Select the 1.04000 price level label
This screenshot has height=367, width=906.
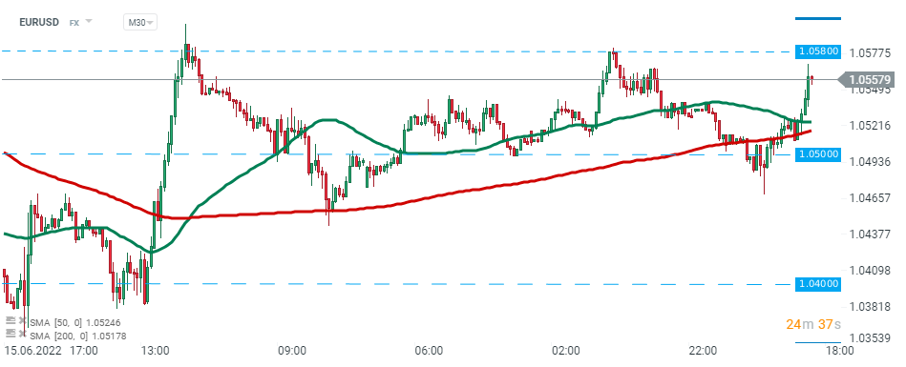click(x=819, y=284)
